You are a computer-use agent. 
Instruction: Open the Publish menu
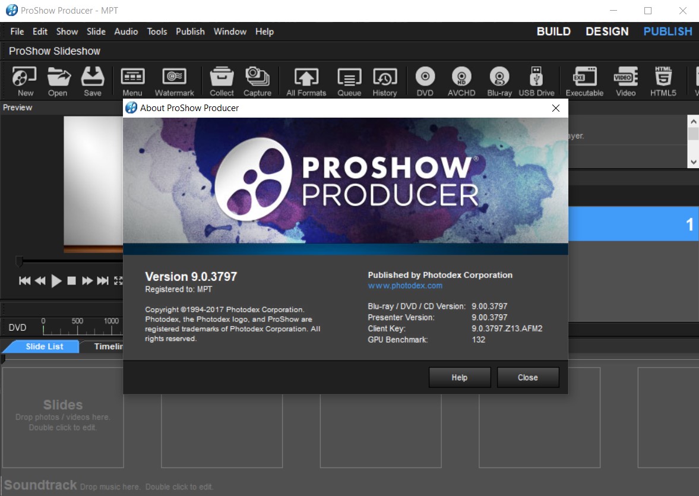point(190,31)
